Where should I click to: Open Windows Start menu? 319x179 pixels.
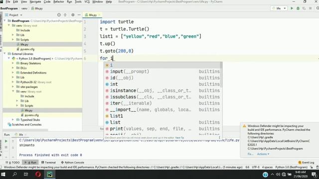(3, 175)
